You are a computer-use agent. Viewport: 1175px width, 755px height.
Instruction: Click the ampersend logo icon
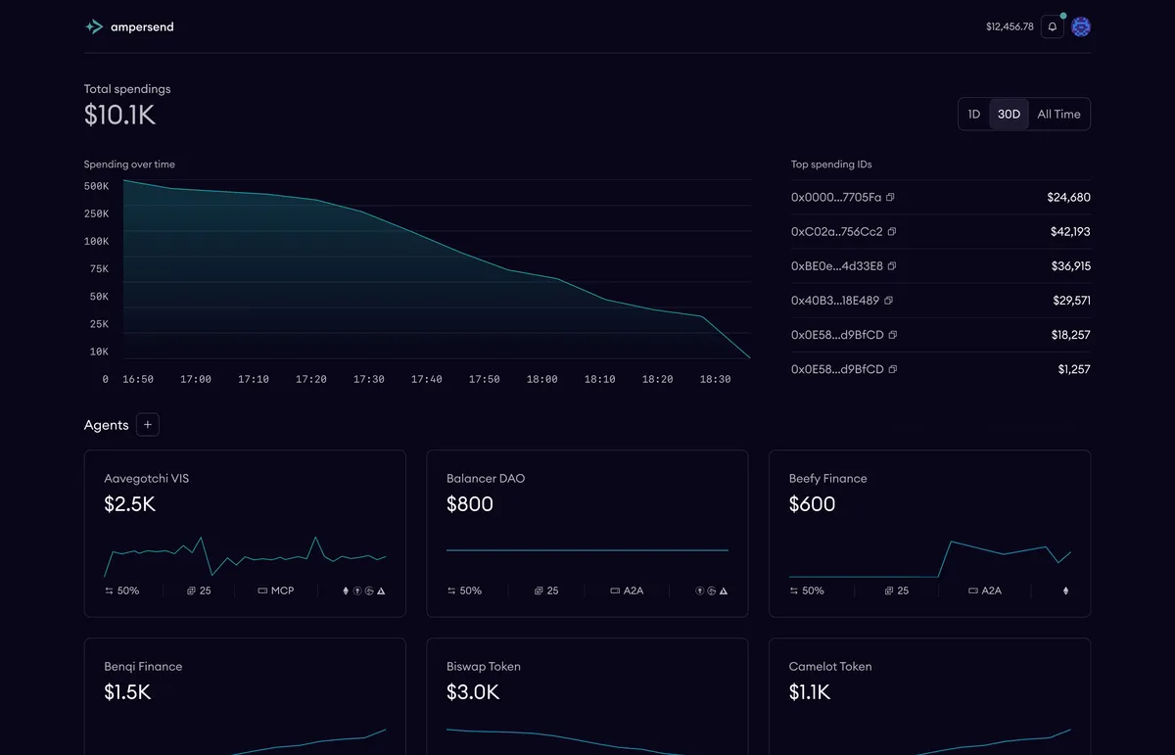point(94,27)
